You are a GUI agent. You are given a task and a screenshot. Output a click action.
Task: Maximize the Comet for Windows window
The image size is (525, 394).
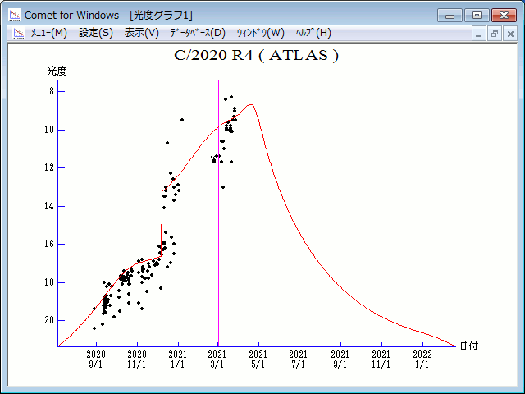(x=477, y=16)
